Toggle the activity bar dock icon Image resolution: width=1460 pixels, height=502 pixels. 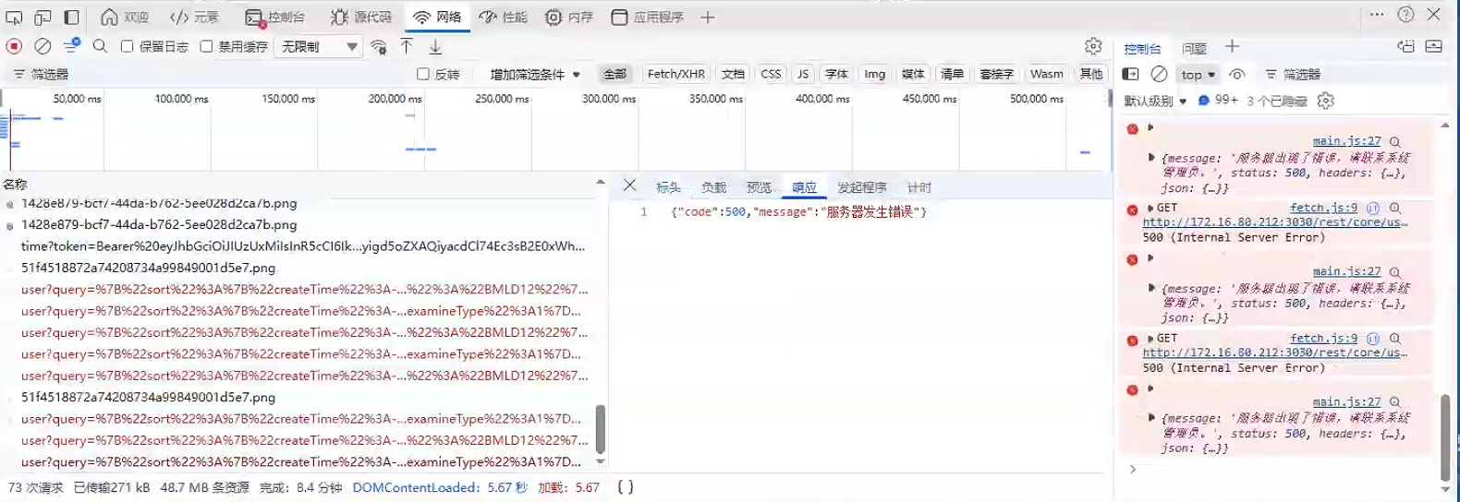pos(71,17)
